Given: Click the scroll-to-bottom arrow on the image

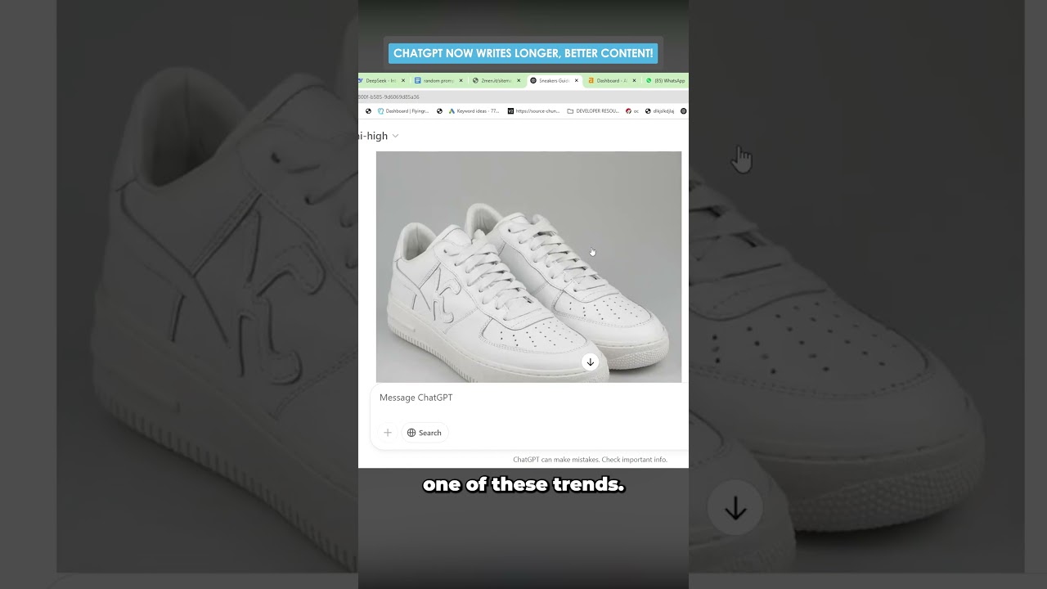Looking at the screenshot, I should click(590, 362).
